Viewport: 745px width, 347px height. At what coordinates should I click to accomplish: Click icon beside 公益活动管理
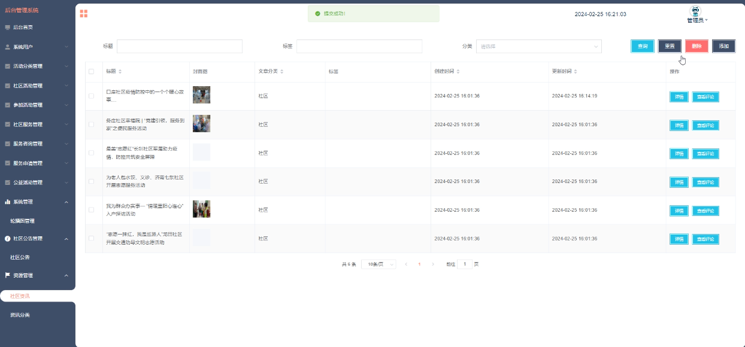click(x=8, y=182)
